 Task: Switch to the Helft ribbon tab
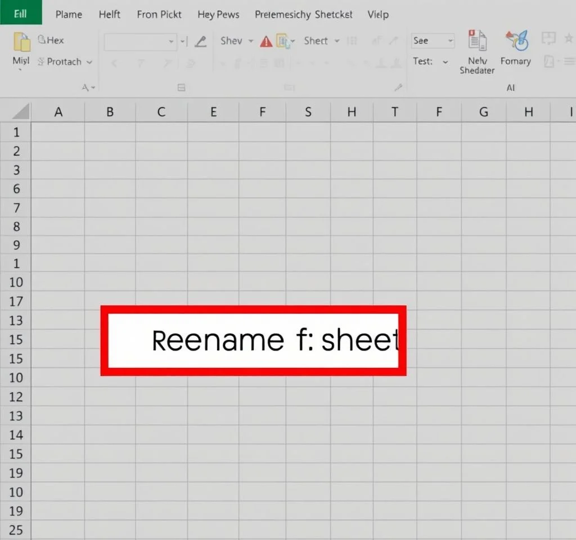pos(109,14)
